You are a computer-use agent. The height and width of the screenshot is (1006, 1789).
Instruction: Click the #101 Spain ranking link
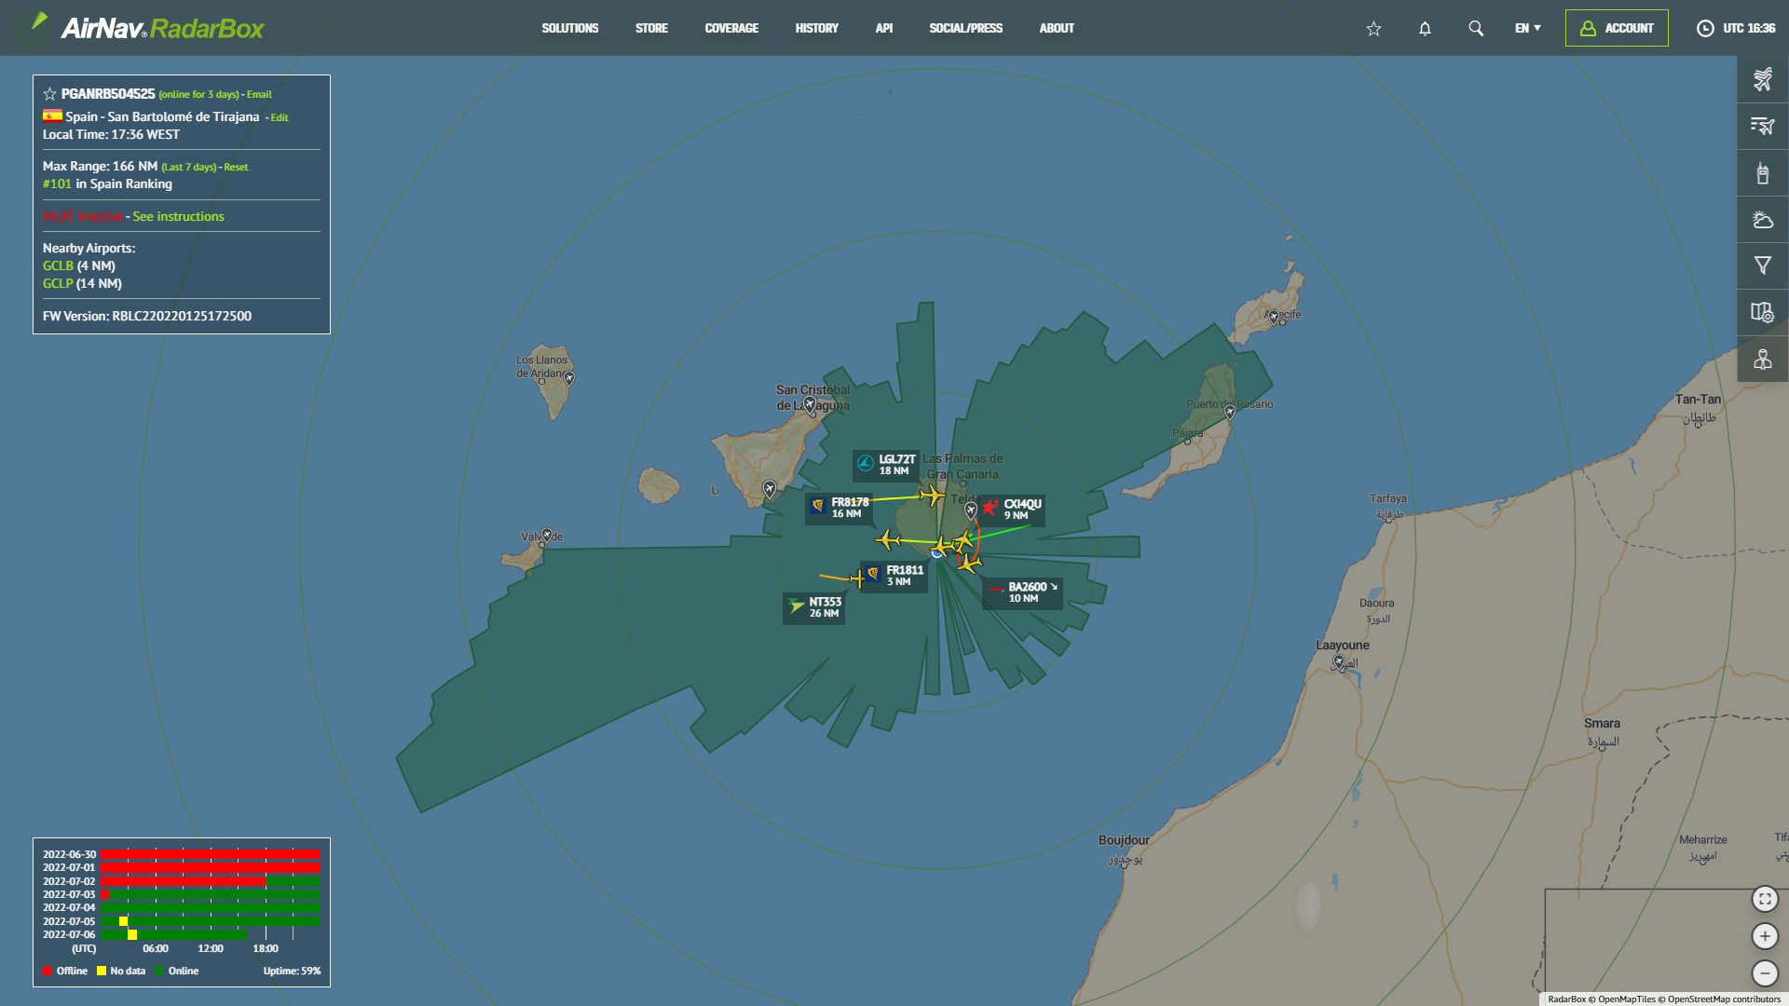[57, 184]
